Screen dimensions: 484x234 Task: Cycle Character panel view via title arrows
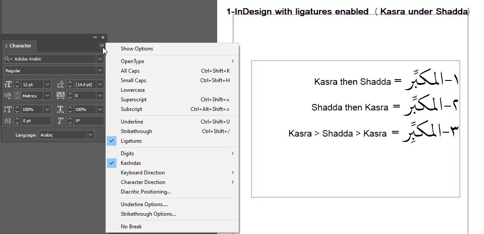click(6, 46)
